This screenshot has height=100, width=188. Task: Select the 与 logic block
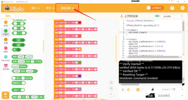(x=19, y=40)
